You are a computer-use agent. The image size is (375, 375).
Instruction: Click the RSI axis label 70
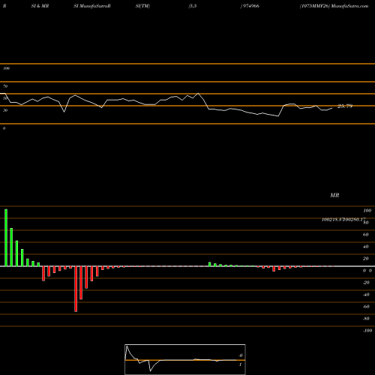click(x=5, y=86)
